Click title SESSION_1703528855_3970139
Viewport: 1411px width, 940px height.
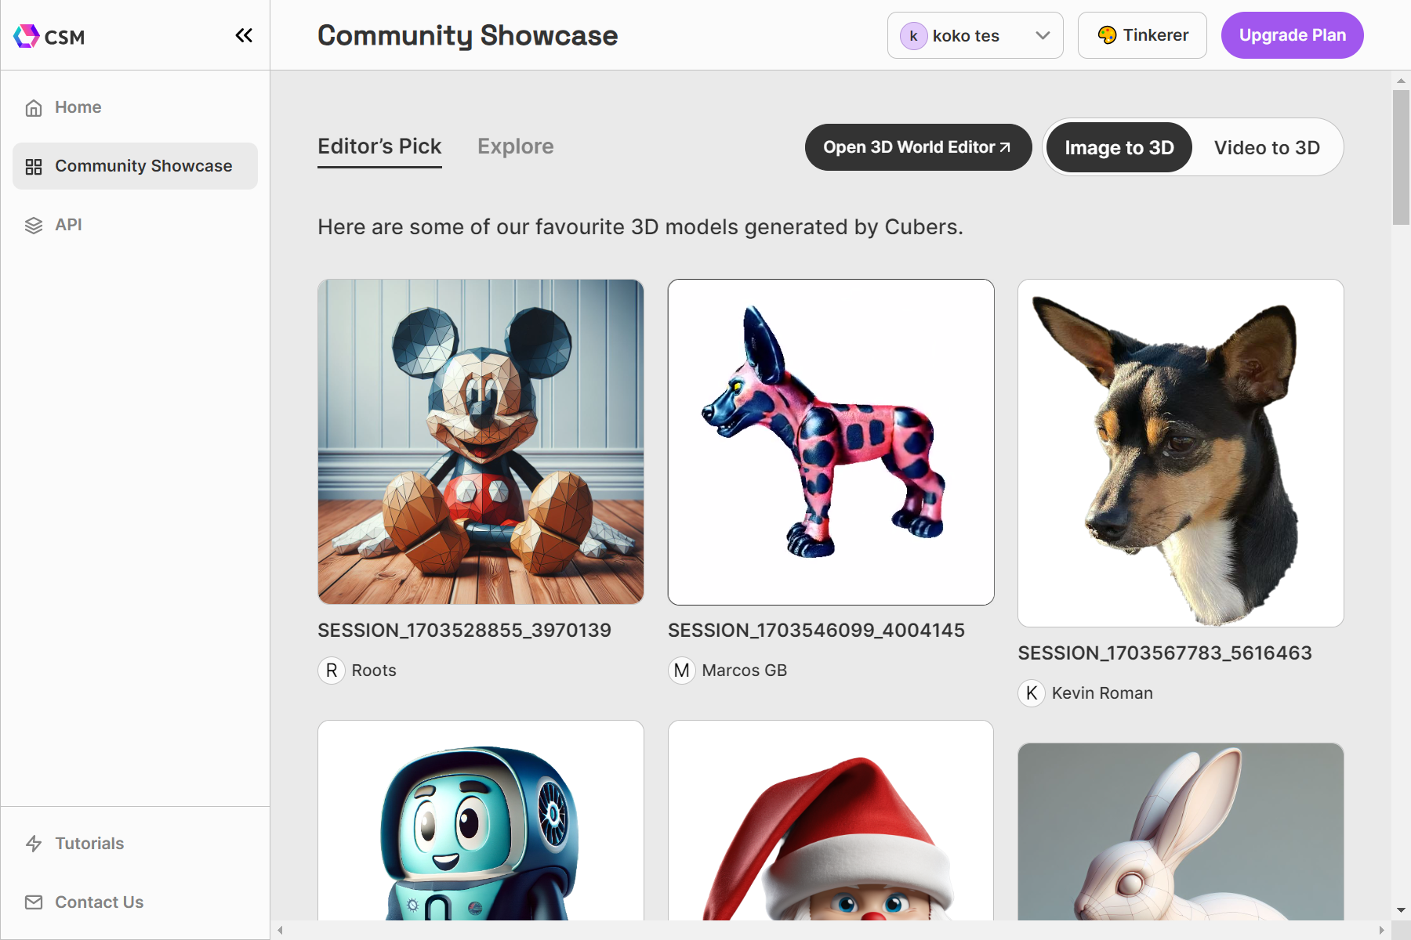[464, 631]
